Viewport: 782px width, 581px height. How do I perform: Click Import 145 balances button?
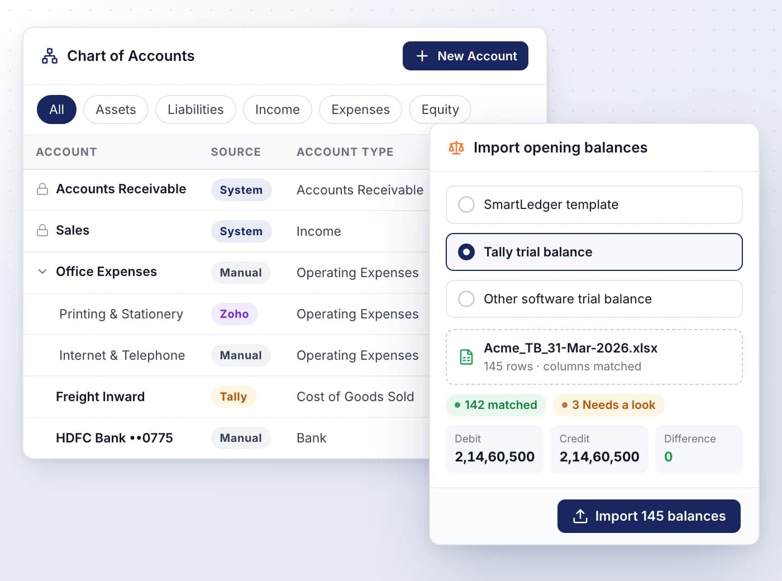click(x=649, y=516)
